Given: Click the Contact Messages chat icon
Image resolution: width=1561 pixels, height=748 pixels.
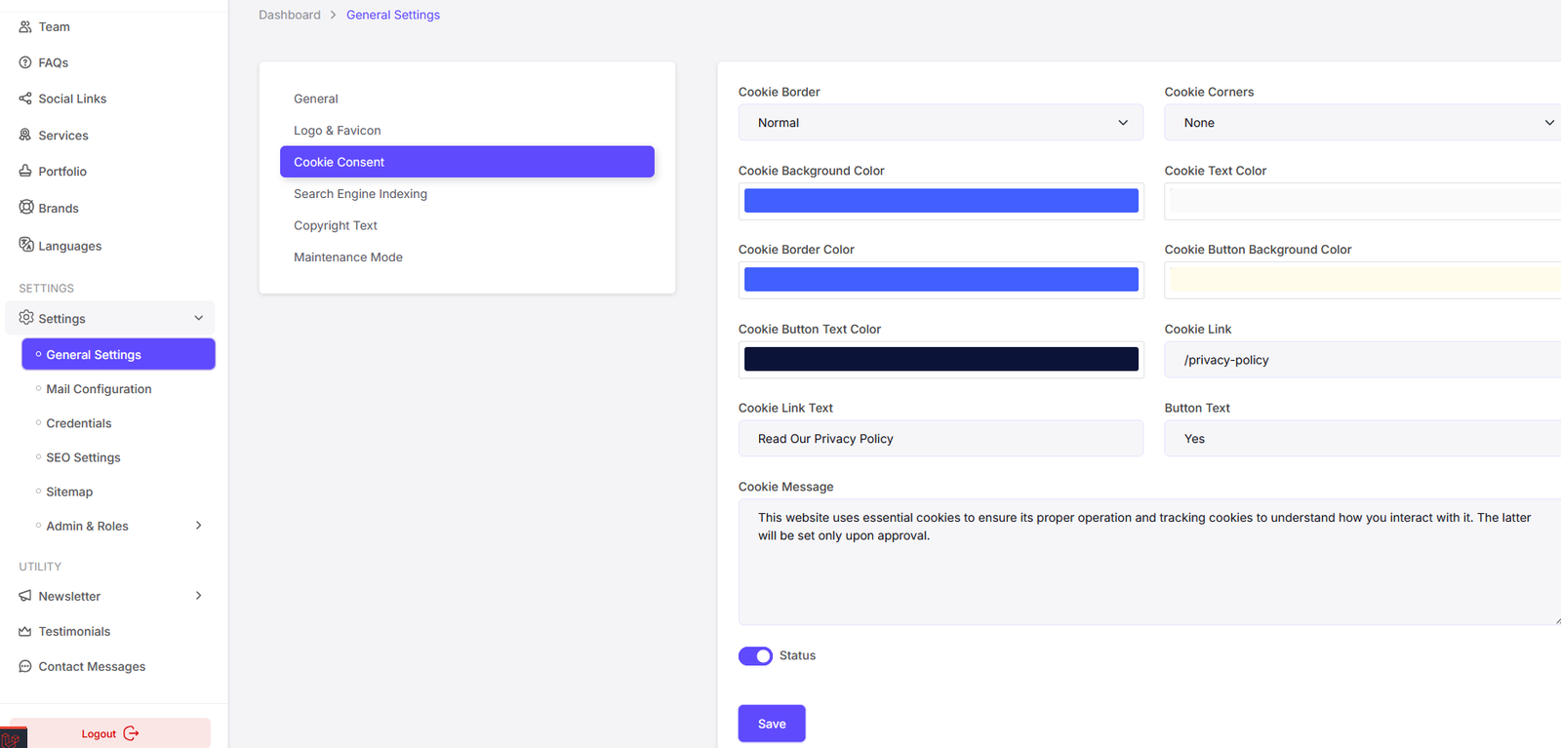Looking at the screenshot, I should pyautogui.click(x=25, y=666).
